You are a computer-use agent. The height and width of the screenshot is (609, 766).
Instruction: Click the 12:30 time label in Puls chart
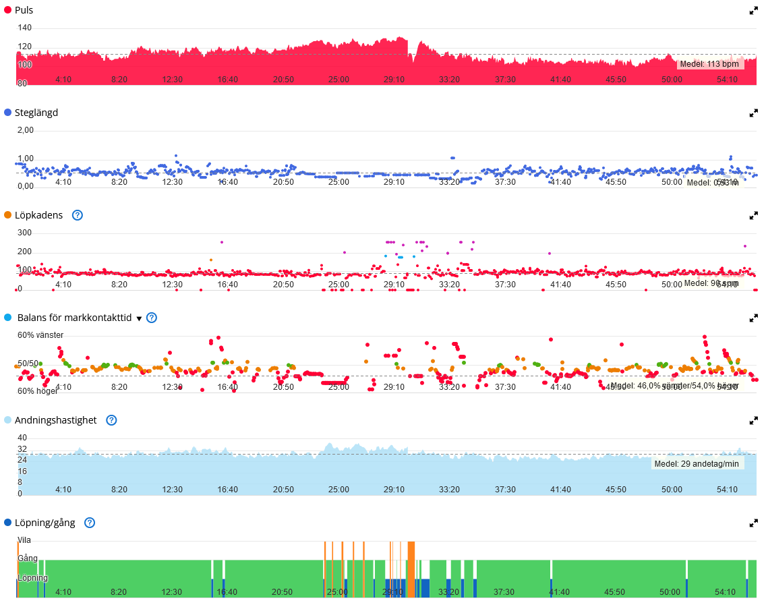(x=172, y=80)
